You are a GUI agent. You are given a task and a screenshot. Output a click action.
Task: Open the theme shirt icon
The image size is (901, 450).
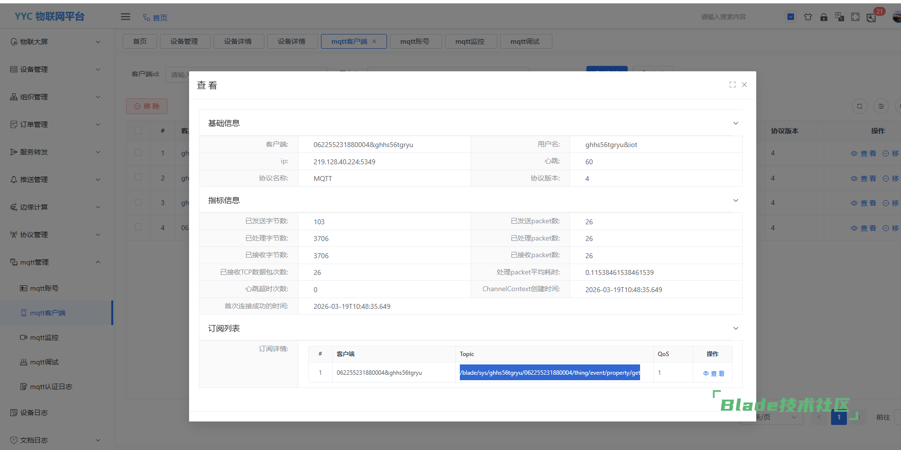pos(808,17)
